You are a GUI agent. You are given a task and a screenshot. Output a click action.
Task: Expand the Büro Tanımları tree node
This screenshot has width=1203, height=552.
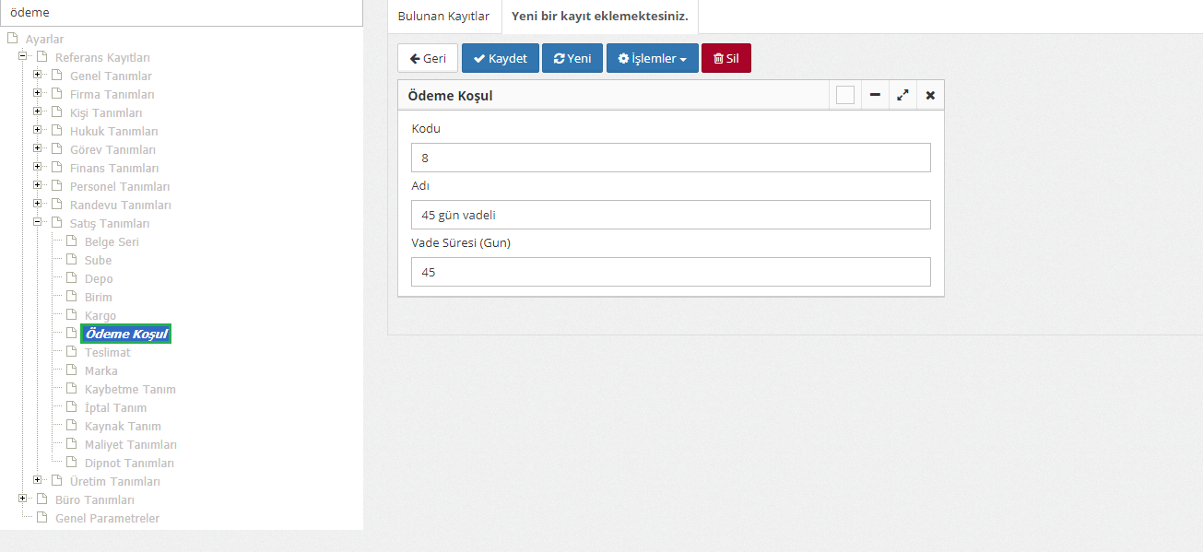tap(23, 499)
